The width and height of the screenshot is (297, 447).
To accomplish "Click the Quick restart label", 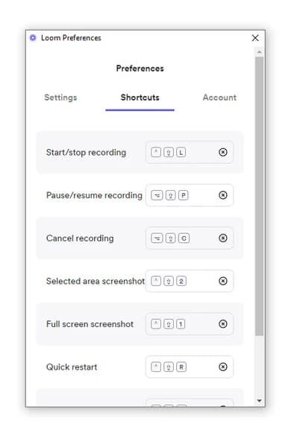I will coord(72,367).
